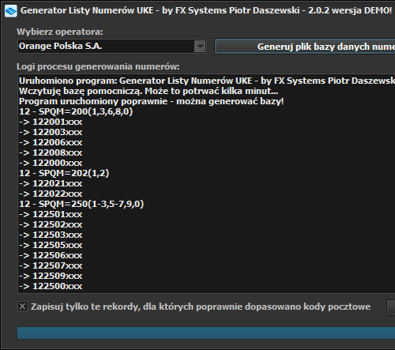
Task: Click log entry 122008xxx
Action: tap(51, 152)
